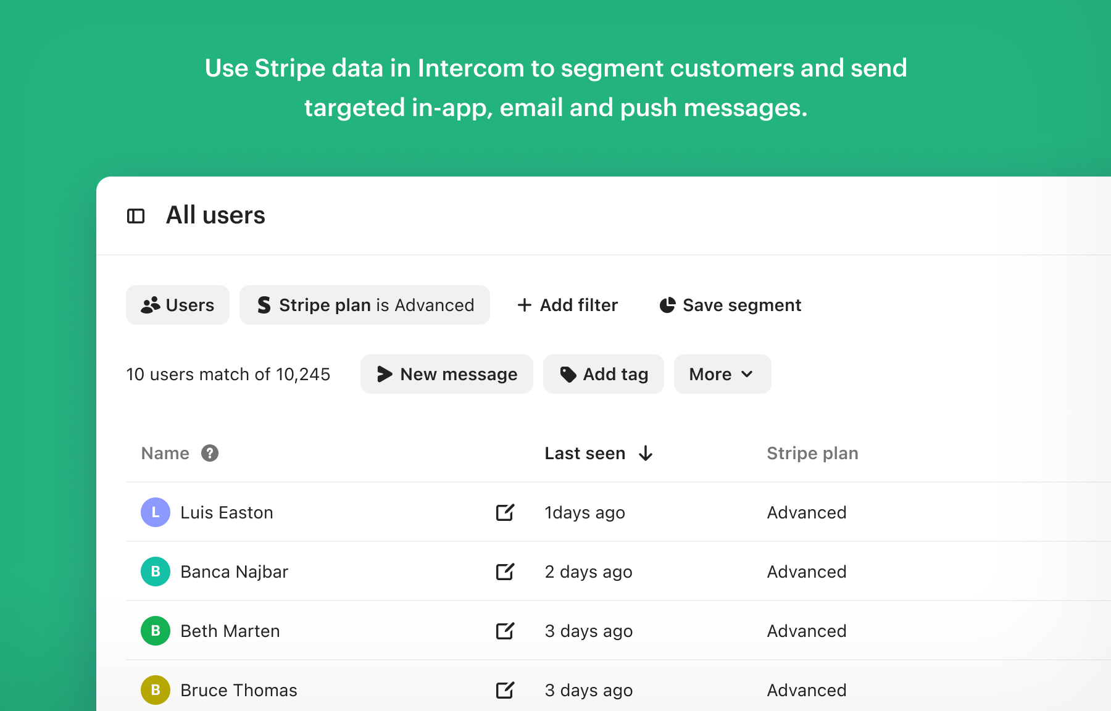Click the send icon in New message
This screenshot has height=711, width=1111.
pyautogui.click(x=384, y=374)
